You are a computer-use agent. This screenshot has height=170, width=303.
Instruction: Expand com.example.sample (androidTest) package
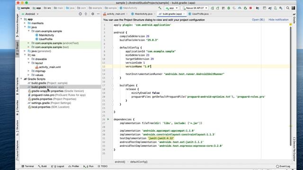coord(28,43)
